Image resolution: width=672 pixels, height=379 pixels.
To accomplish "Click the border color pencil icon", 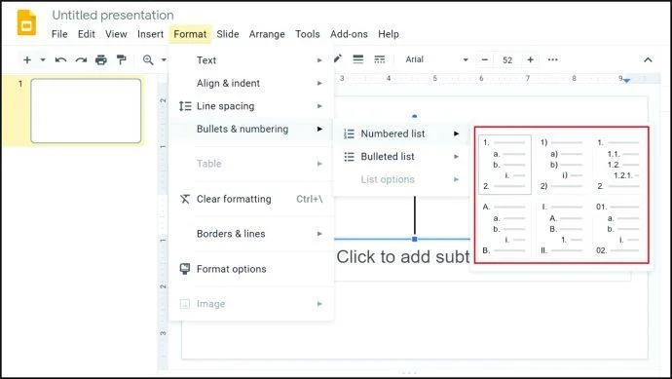I will point(338,58).
